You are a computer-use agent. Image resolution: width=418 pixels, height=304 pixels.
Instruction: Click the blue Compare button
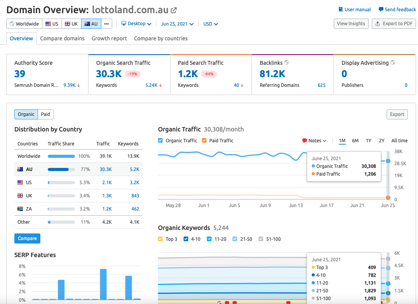tap(27, 238)
